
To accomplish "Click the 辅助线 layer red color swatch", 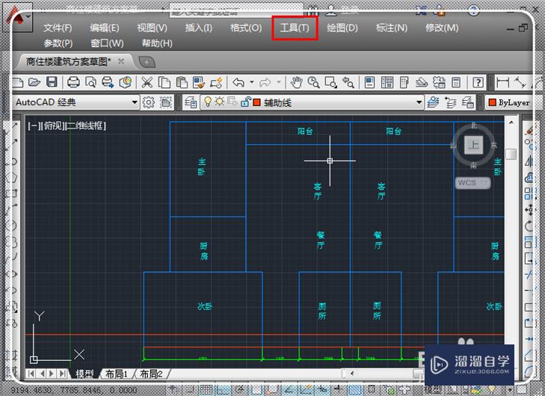I will tap(257, 102).
